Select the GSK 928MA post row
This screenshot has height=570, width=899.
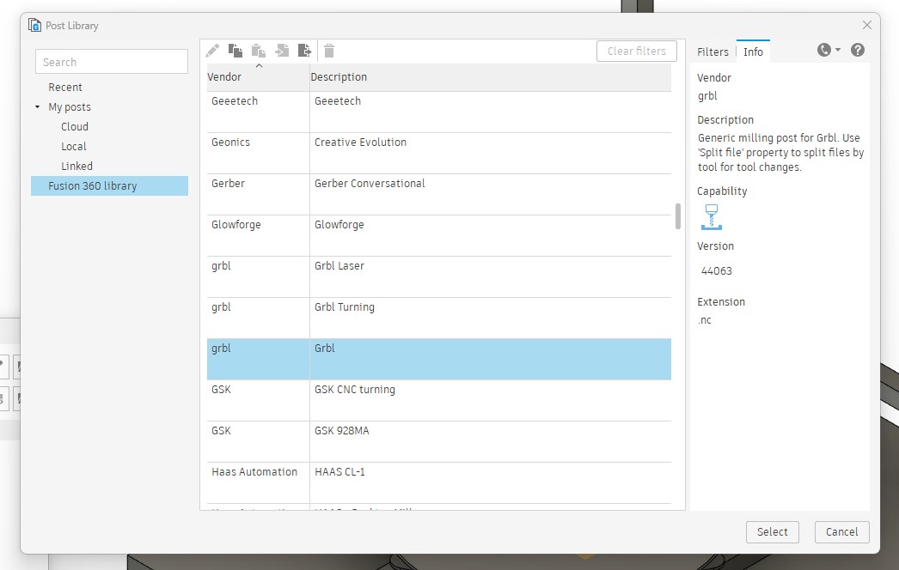point(439,442)
